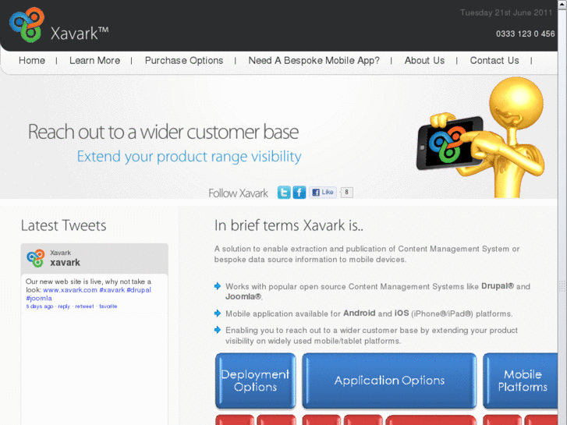Open the xavark profile name in widget

point(65,263)
